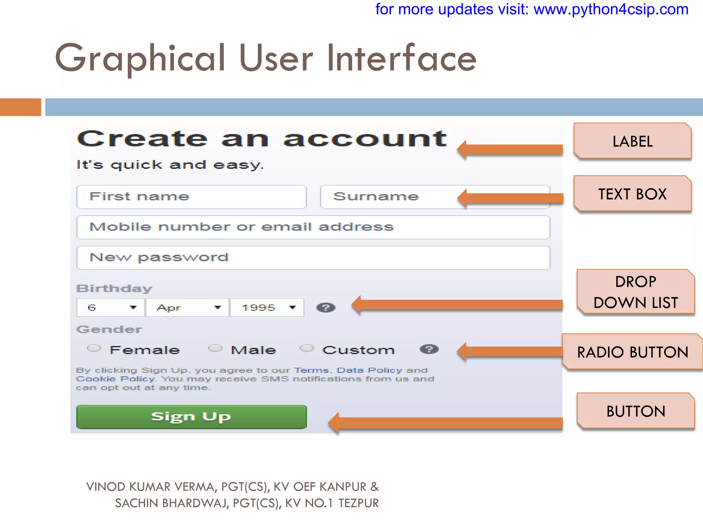
Task: Click the New password field
Action: (313, 258)
